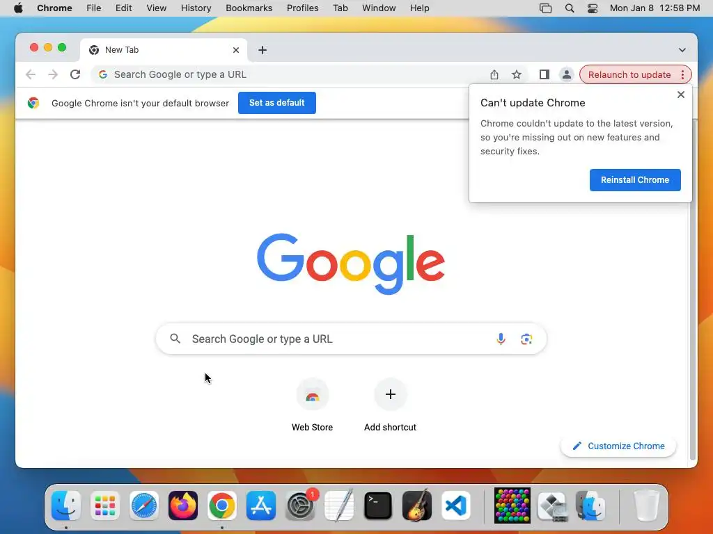Open the File menu

coord(94,8)
